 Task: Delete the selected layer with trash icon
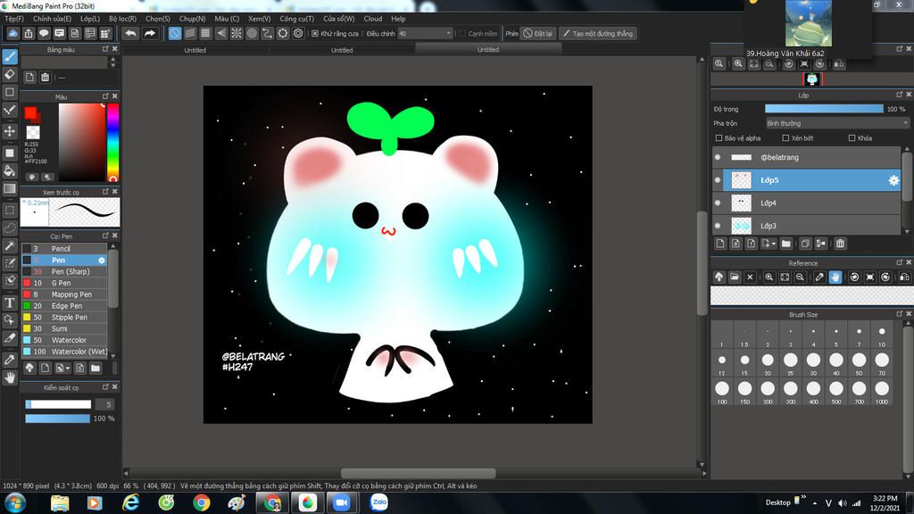[840, 244]
